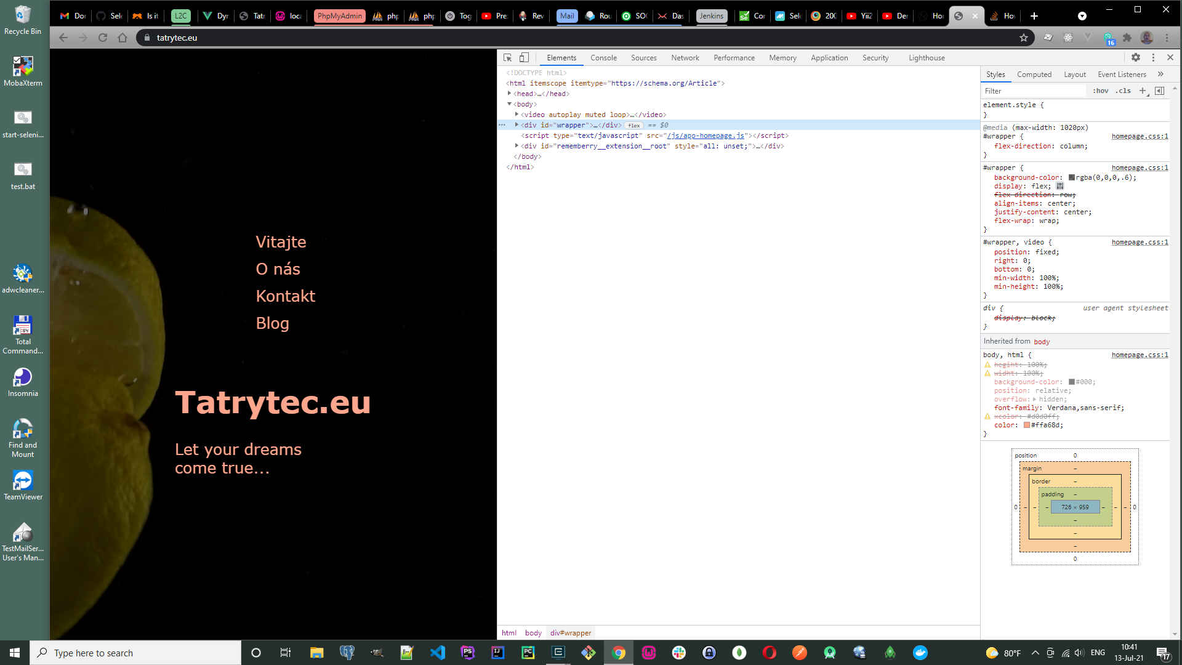Open the Computed styles tab
The image size is (1182, 665).
pyautogui.click(x=1034, y=74)
